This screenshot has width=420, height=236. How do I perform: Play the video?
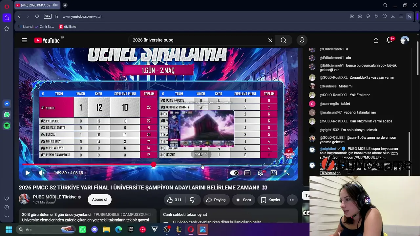[x=28, y=173]
